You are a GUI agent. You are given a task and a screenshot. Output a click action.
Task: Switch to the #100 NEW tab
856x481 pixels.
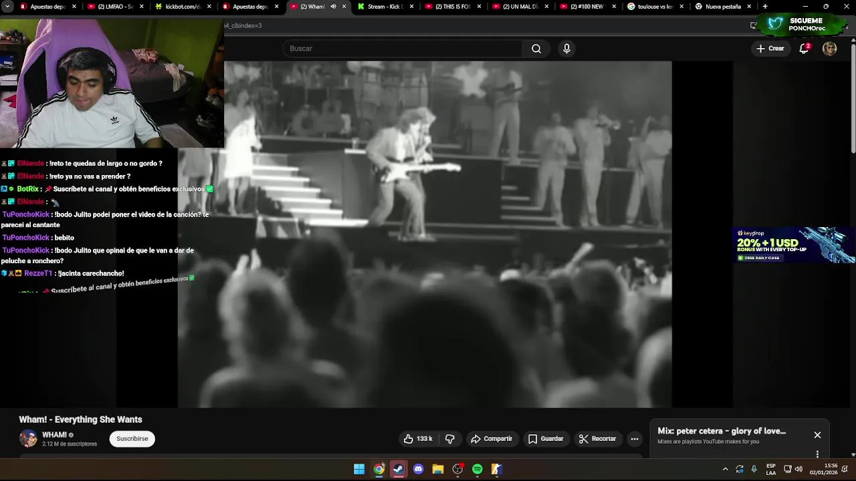[x=588, y=7]
